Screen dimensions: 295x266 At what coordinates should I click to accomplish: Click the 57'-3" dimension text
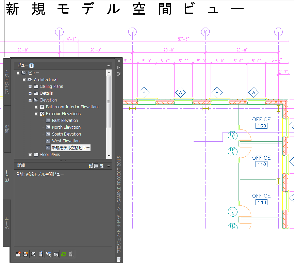183,39
